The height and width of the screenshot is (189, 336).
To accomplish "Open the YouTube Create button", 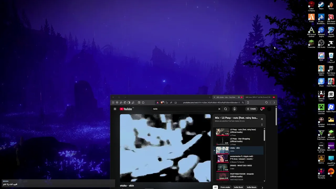I will pos(251,109).
